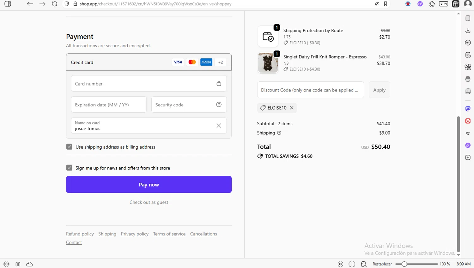Screen dimensions: 474x268
Task: Remove the ELOISE10 discount code
Action: [292, 108]
